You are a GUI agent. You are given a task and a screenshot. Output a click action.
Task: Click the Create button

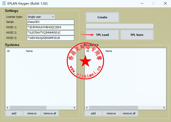(102, 17)
